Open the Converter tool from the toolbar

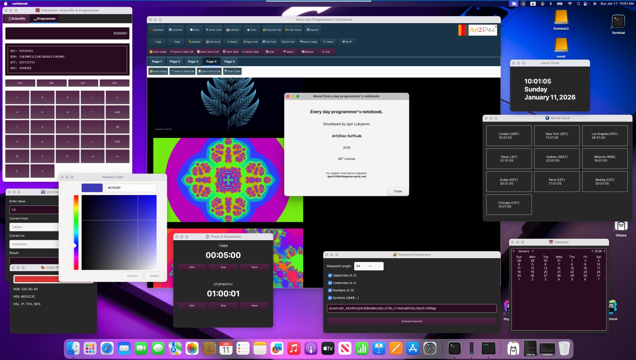coord(176,30)
